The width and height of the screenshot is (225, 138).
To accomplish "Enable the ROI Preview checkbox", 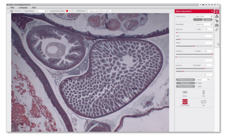I will (75, 11).
